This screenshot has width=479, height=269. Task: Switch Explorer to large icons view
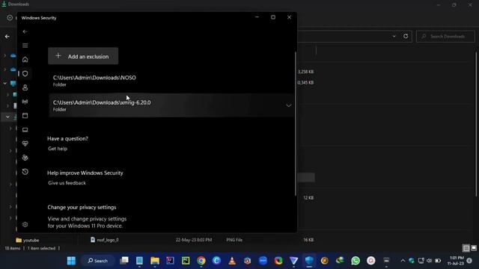click(474, 248)
